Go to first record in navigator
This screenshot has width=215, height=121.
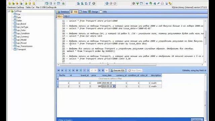click(x=58, y=70)
